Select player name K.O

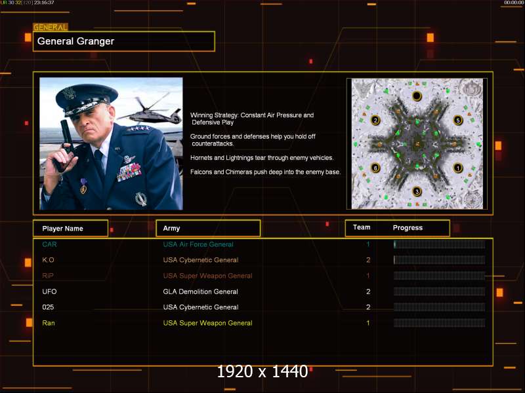coord(48,260)
